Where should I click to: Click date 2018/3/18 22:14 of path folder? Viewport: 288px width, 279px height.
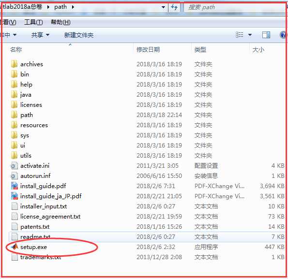pyautogui.click(x=159, y=115)
